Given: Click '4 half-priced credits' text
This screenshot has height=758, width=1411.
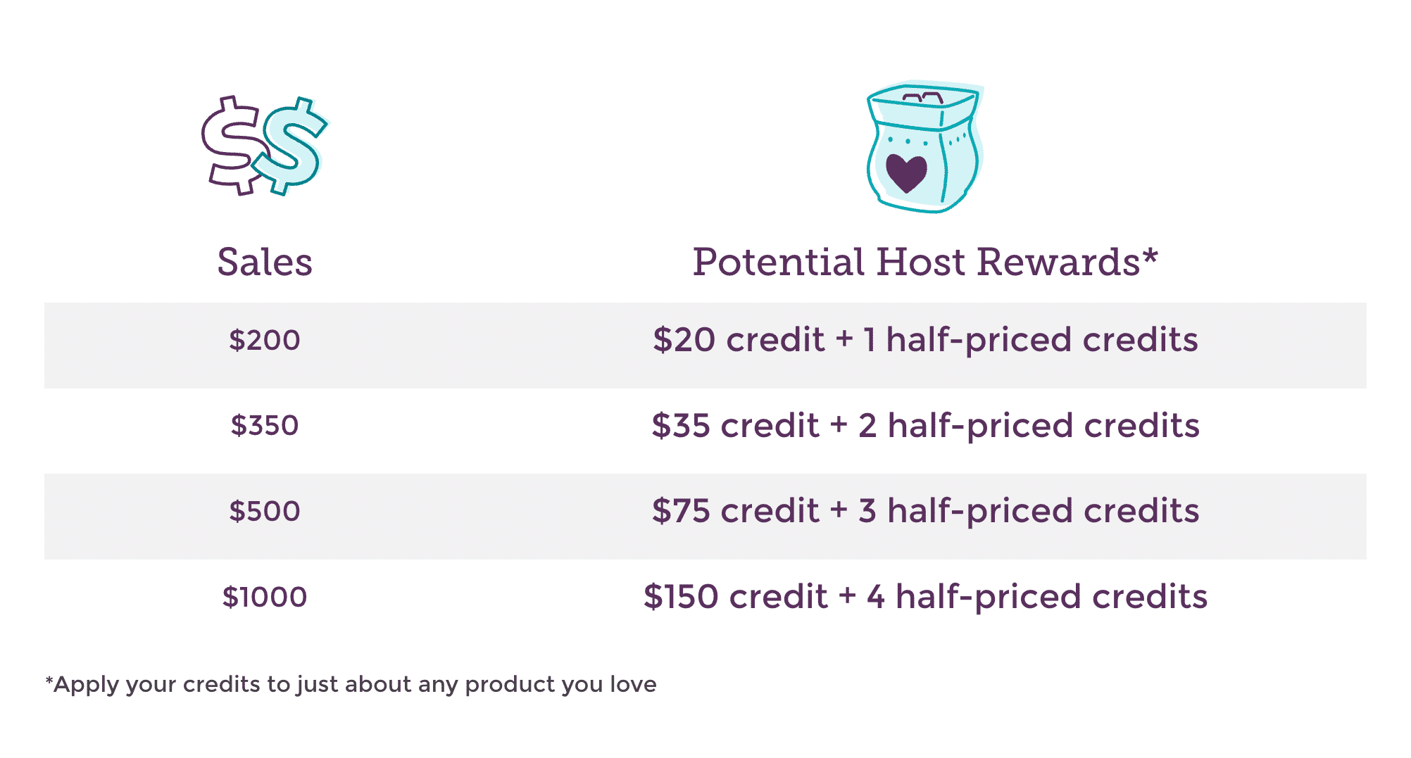Looking at the screenshot, I should click(x=1037, y=597).
